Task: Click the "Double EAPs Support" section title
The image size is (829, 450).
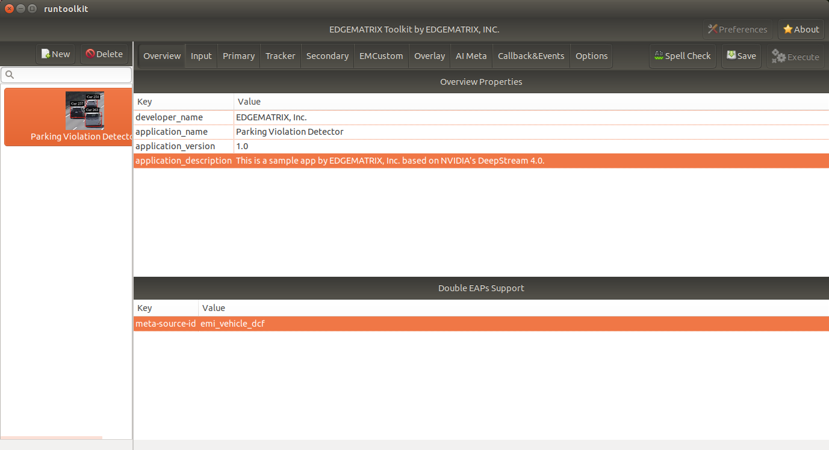Action: click(x=481, y=288)
